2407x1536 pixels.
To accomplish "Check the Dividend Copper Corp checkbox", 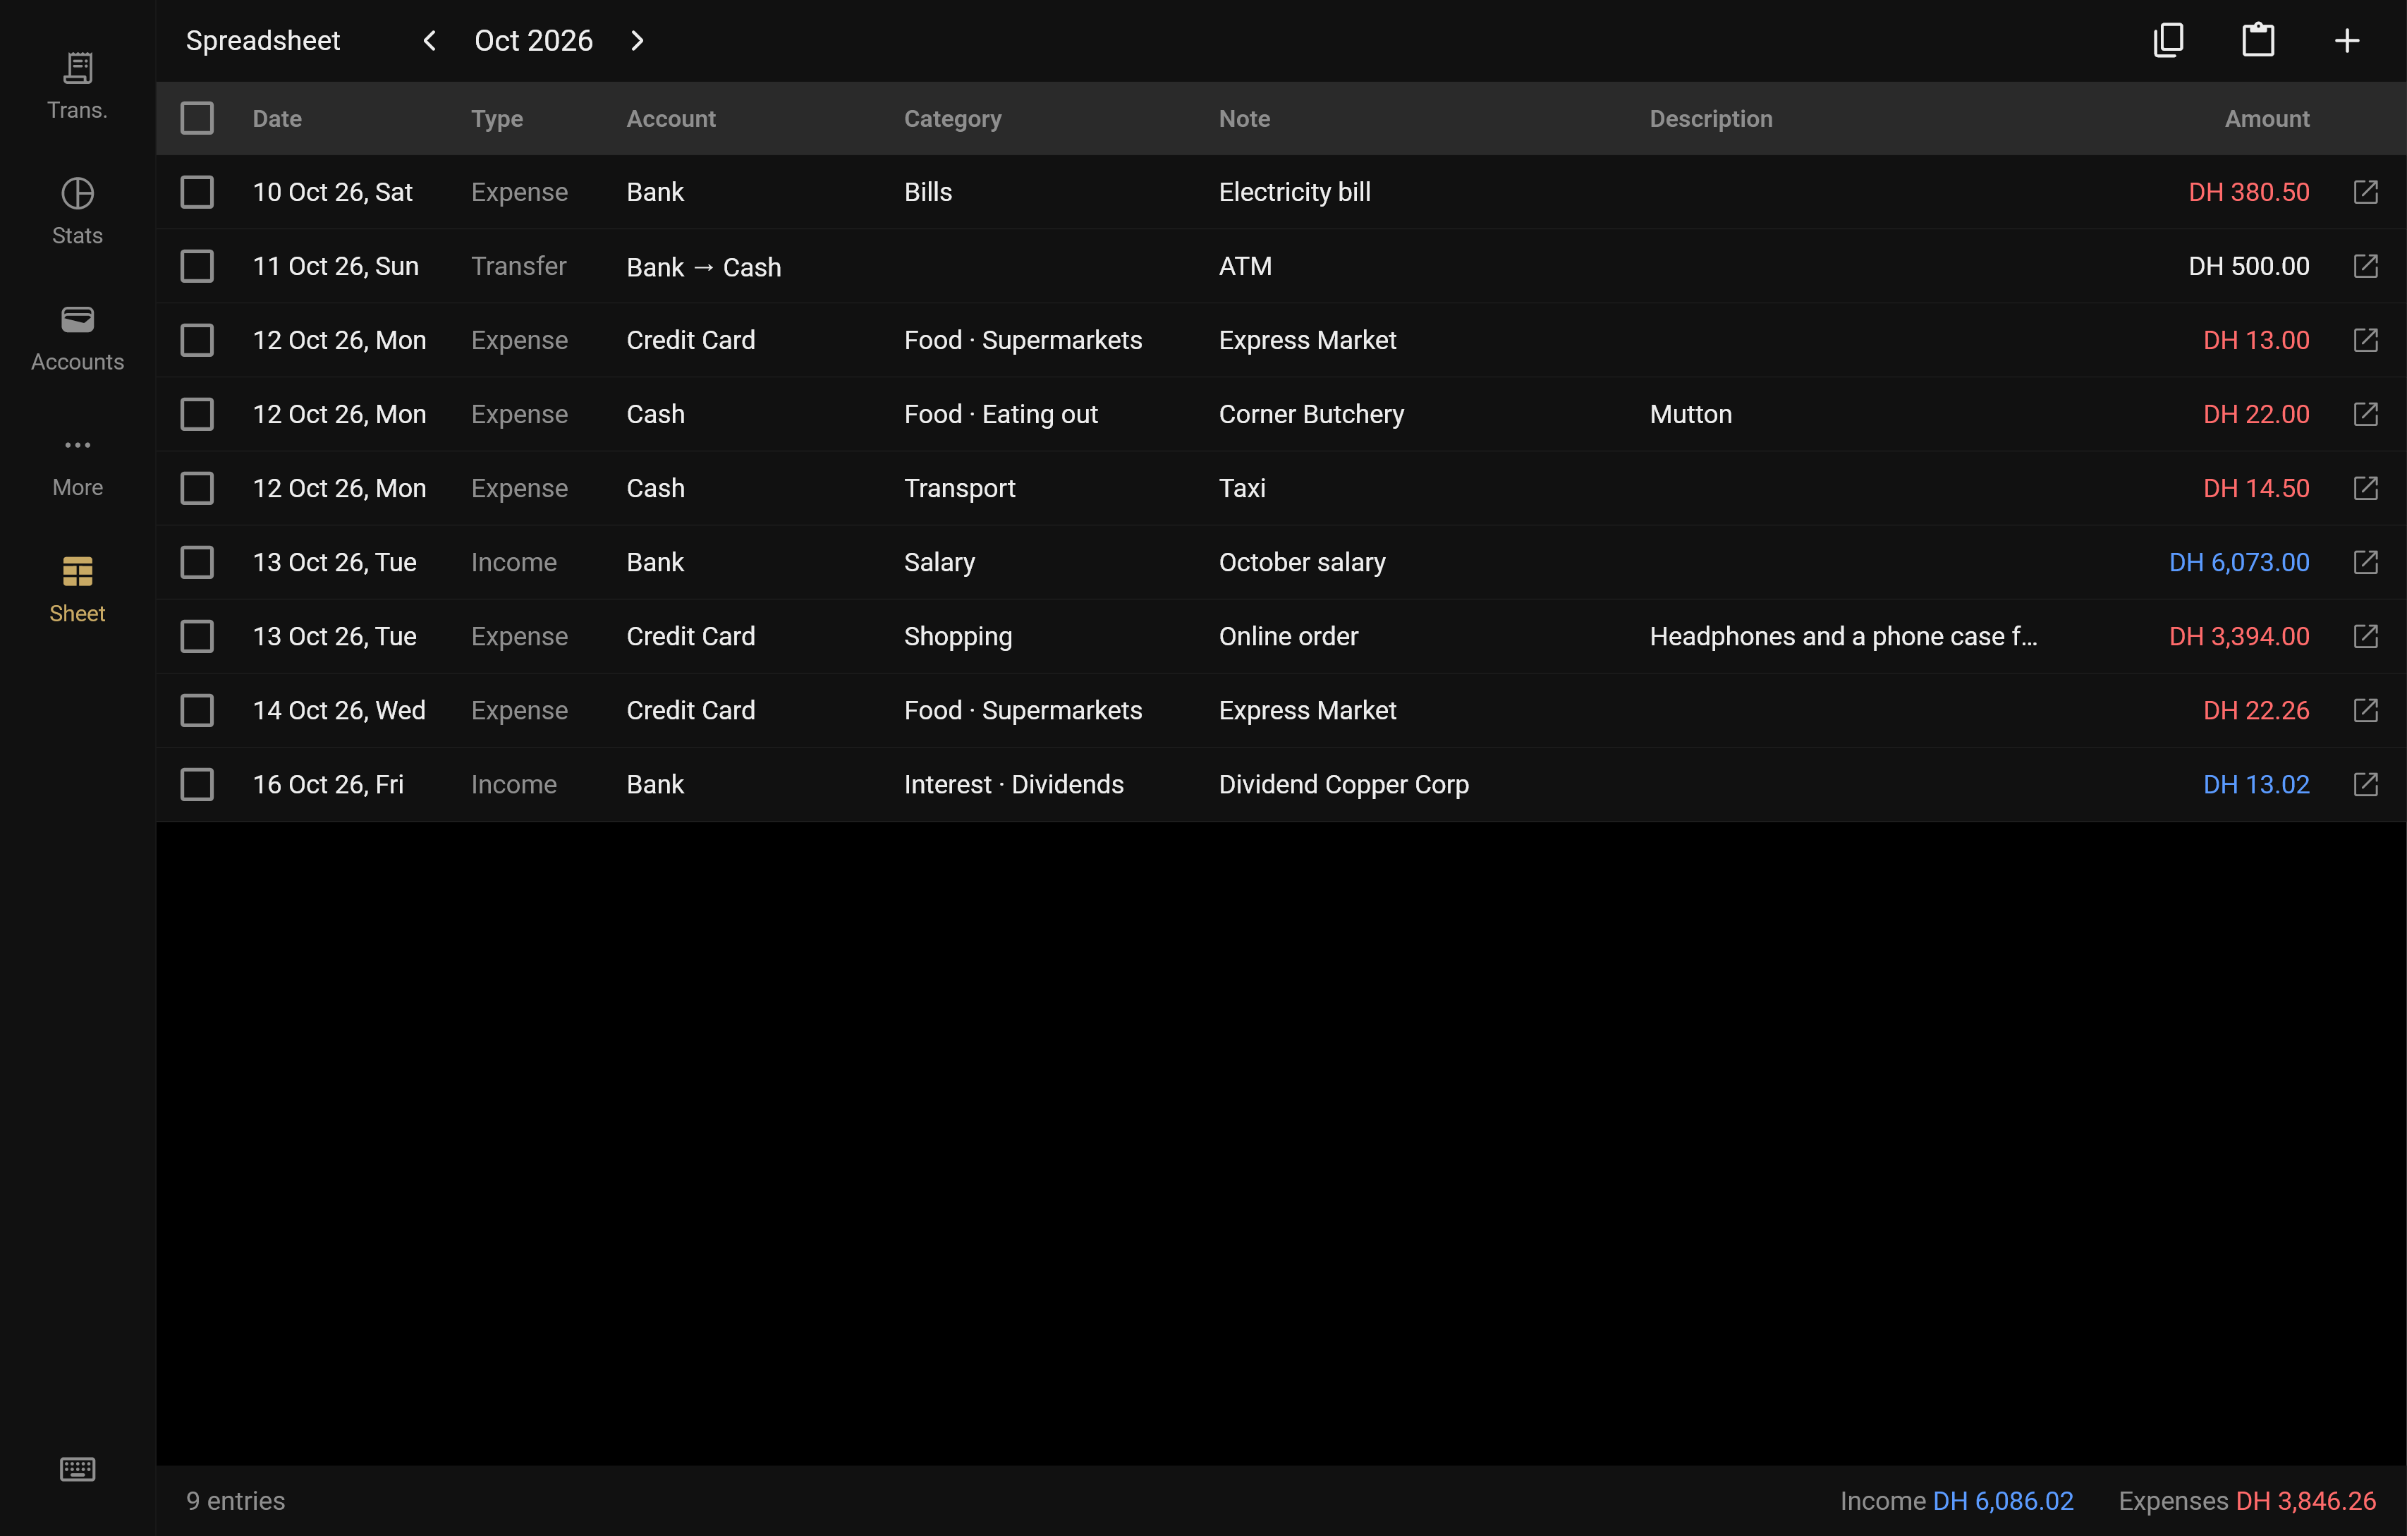I will (x=197, y=784).
